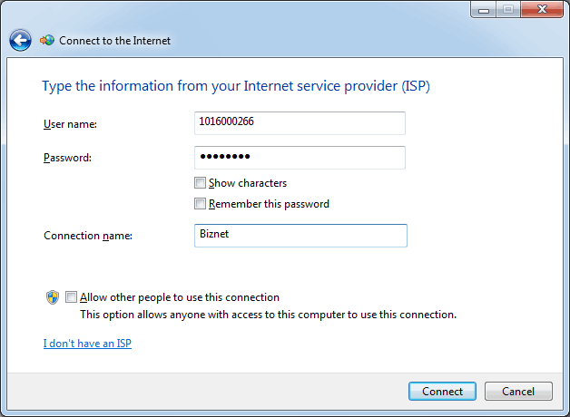Click inside the Password field
The height and width of the screenshot is (417, 570).
tap(300, 158)
